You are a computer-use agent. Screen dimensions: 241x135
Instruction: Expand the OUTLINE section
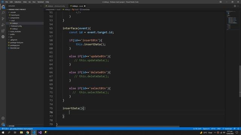pos(11,126)
